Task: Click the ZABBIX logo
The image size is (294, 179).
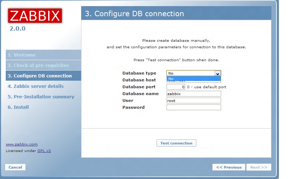Action: click(x=35, y=15)
